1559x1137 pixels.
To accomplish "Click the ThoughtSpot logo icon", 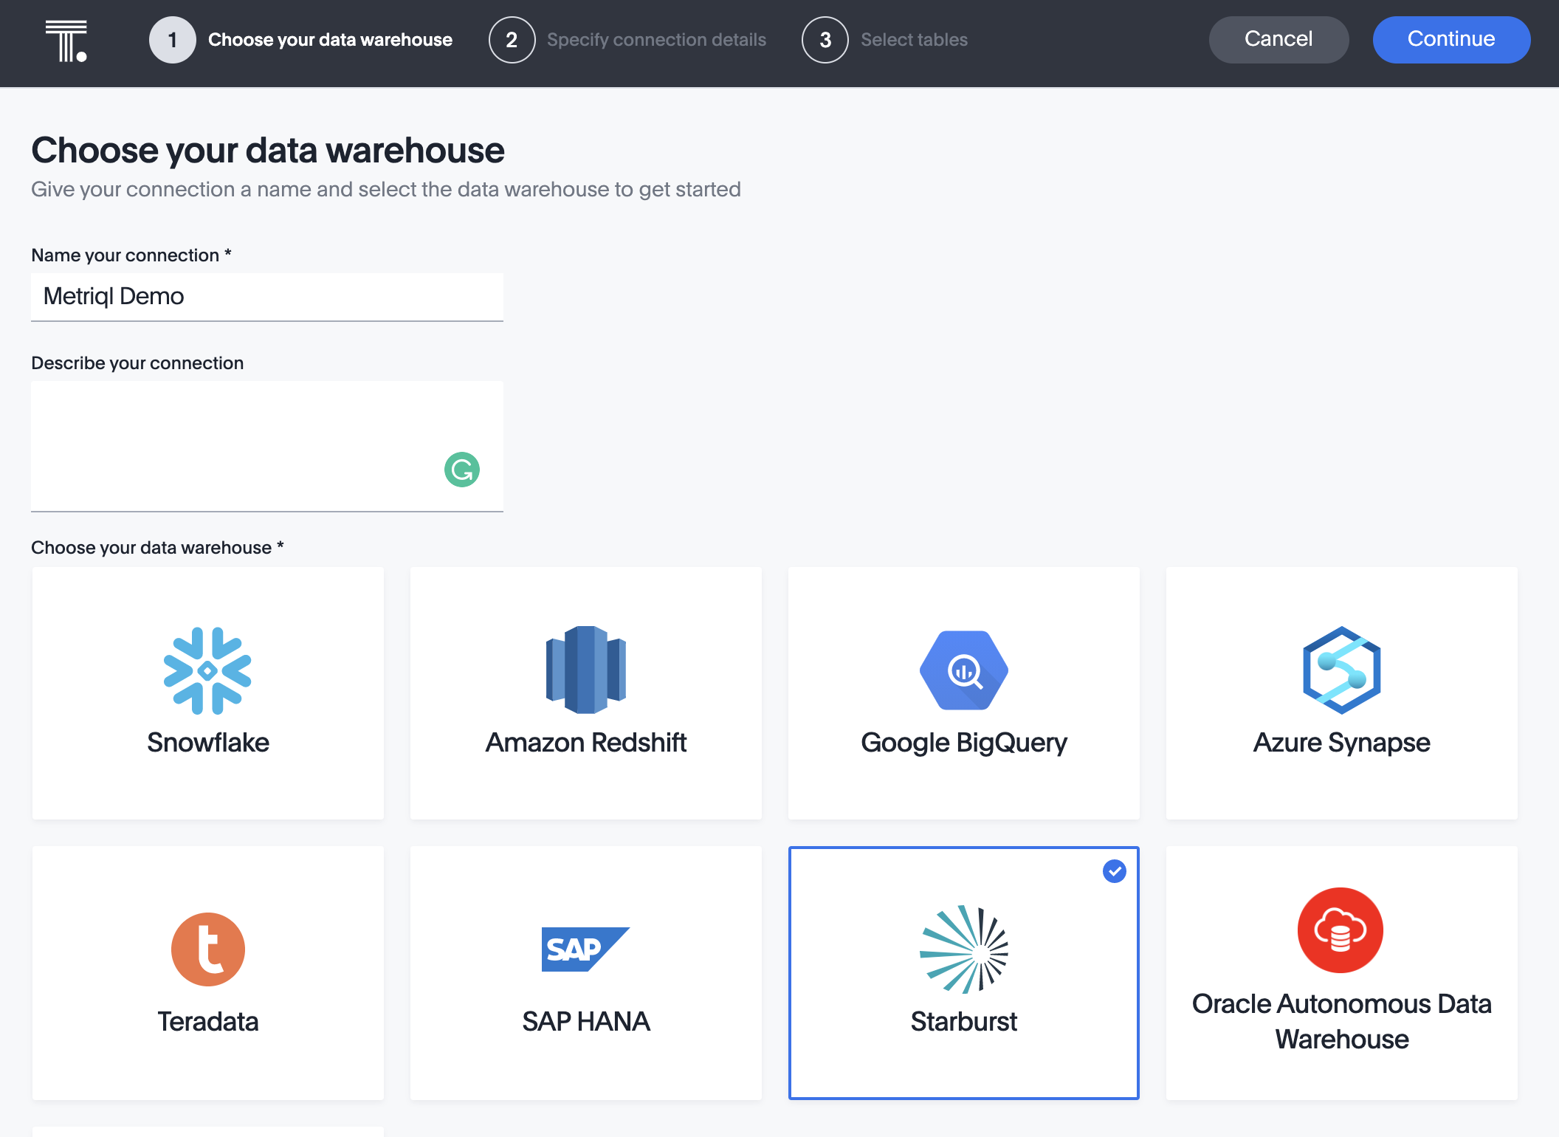I will [x=66, y=41].
